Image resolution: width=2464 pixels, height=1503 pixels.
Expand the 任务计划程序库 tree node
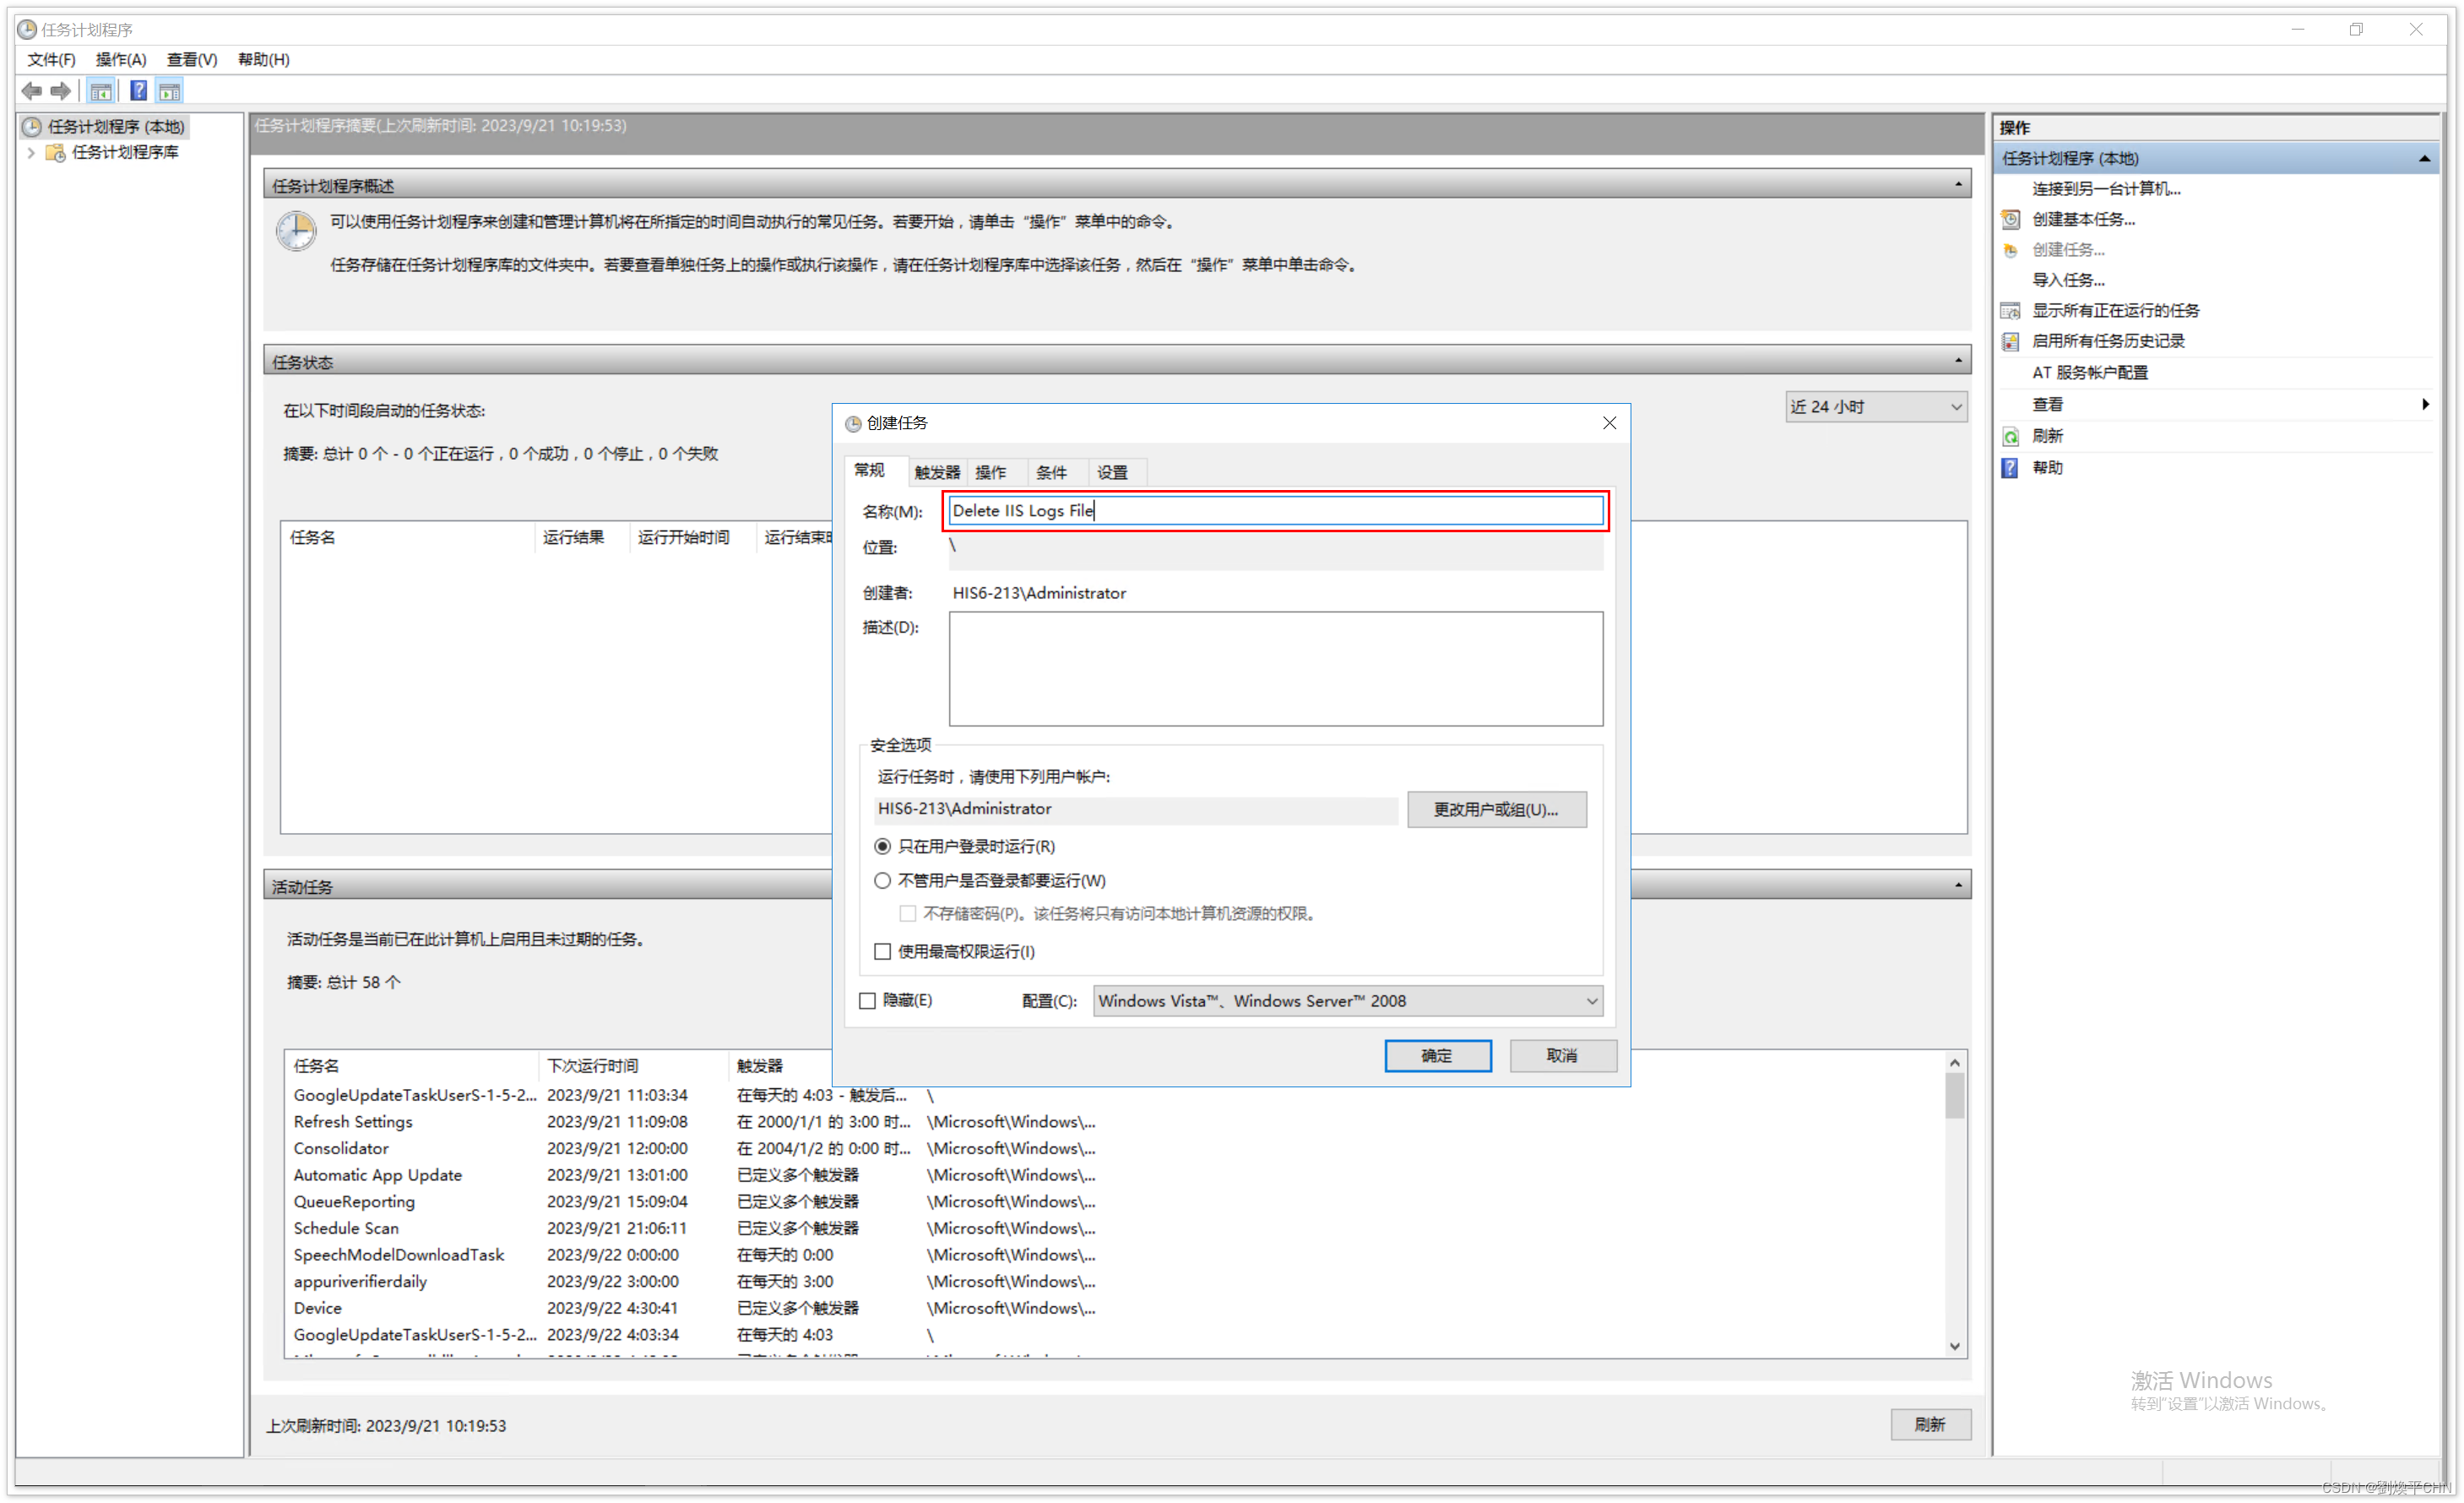[31, 152]
